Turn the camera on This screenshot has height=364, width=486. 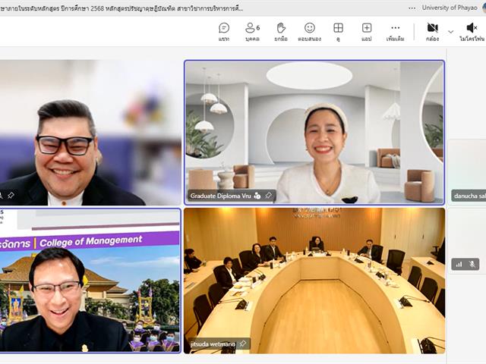[x=432, y=32]
